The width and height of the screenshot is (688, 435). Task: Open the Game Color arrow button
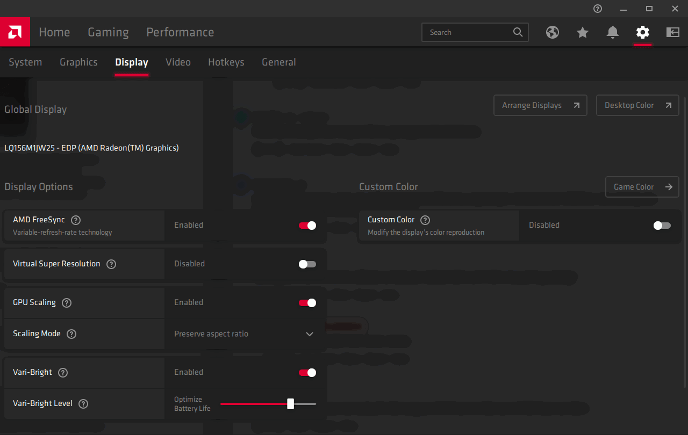pyautogui.click(x=642, y=187)
